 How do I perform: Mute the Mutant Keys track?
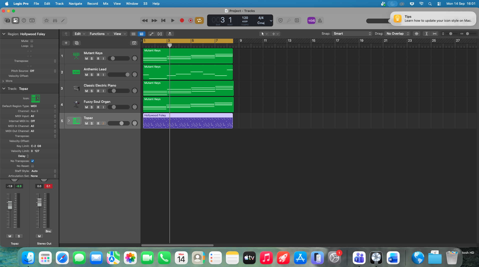[x=87, y=58]
